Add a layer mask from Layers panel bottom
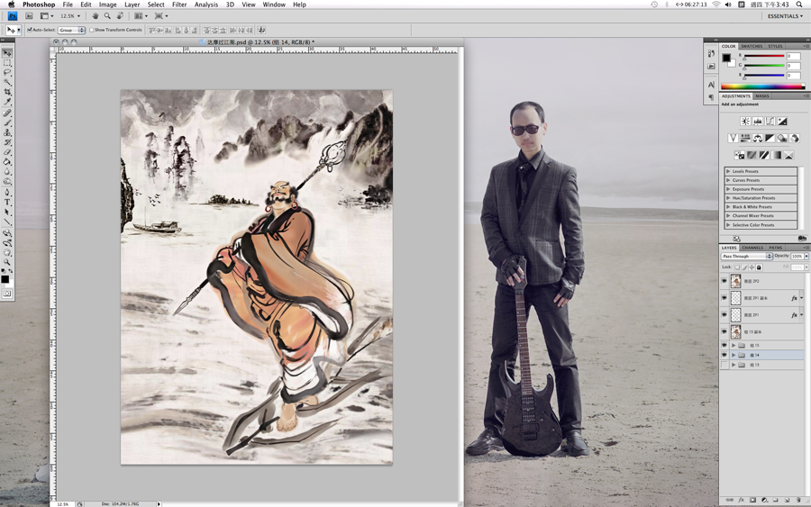Screen dimensions: 811x507 tap(752, 500)
